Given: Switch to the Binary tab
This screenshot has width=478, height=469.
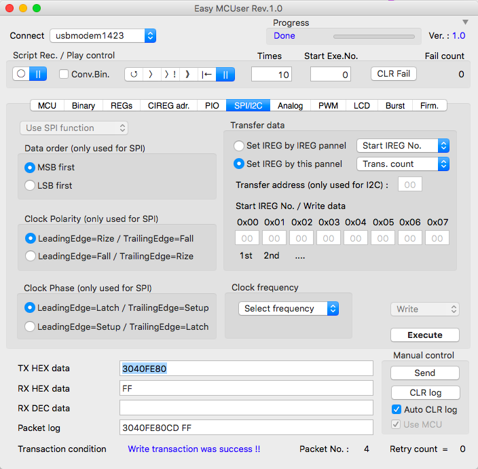Looking at the screenshot, I should 84,105.
